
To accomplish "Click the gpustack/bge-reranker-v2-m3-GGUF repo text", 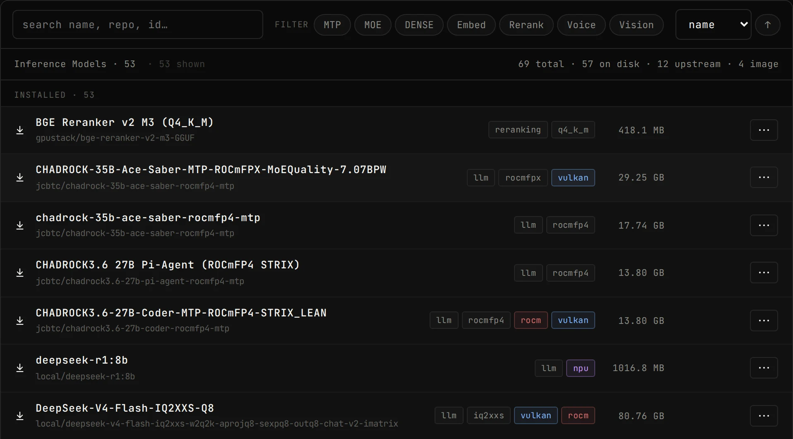I will coord(115,138).
